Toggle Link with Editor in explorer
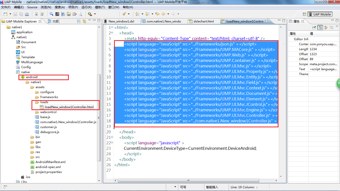This screenshot has width=340, height=191. (x=84, y=21)
